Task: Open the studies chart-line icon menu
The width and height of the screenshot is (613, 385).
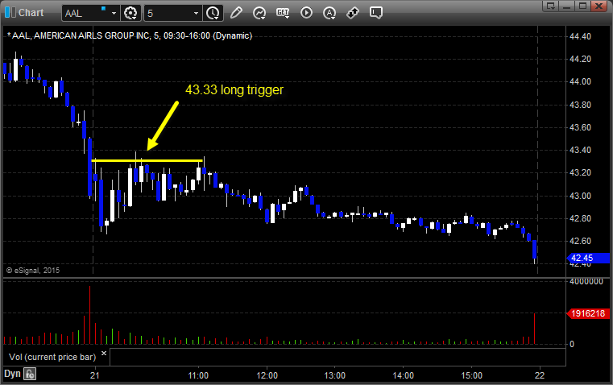Action: 259,13
